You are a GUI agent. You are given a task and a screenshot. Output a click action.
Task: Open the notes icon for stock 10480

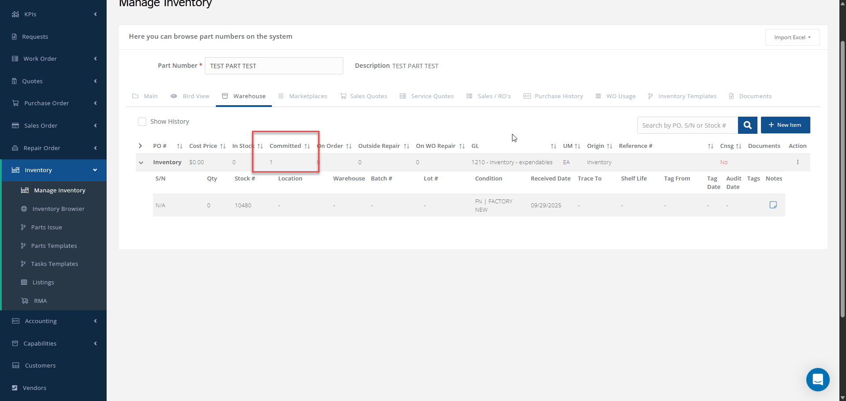[773, 205]
